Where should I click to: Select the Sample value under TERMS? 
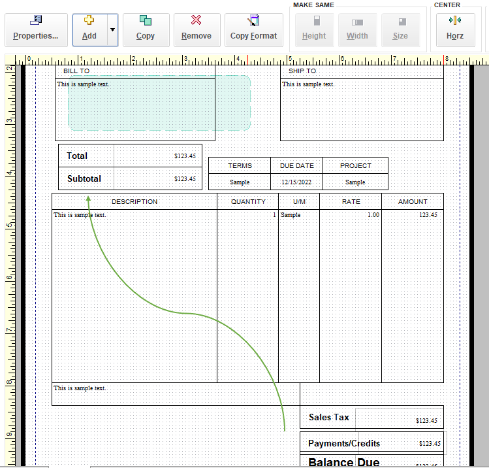[240, 182]
